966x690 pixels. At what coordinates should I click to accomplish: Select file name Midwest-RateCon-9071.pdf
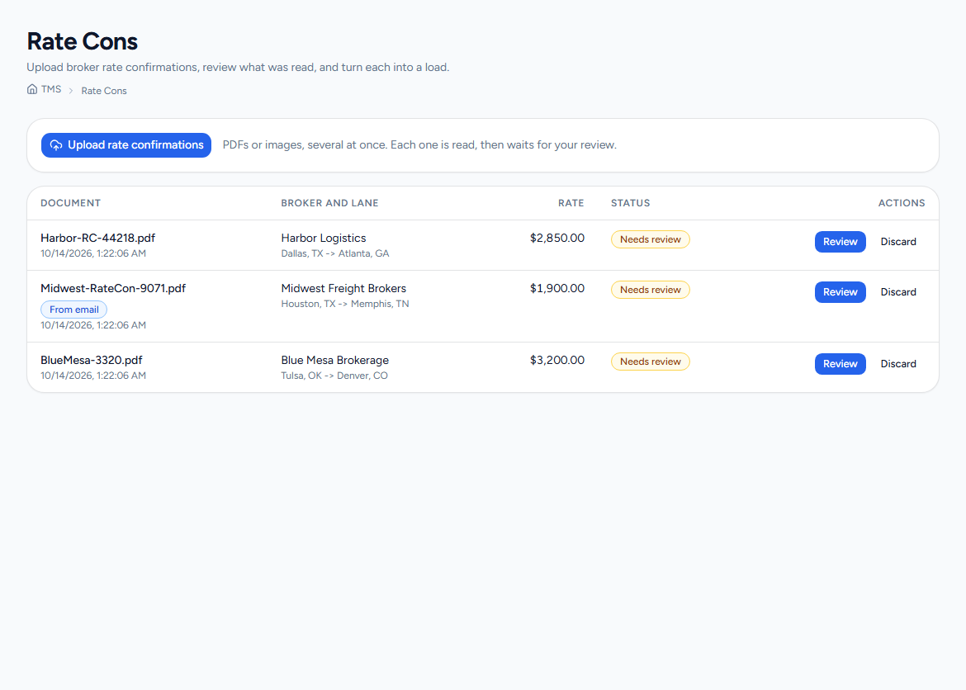click(113, 288)
